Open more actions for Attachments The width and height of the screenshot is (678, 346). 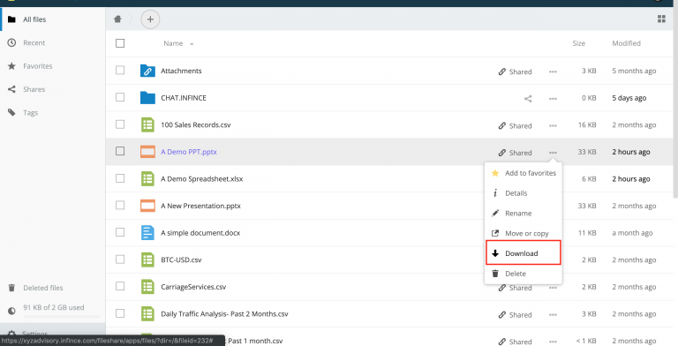click(x=553, y=71)
